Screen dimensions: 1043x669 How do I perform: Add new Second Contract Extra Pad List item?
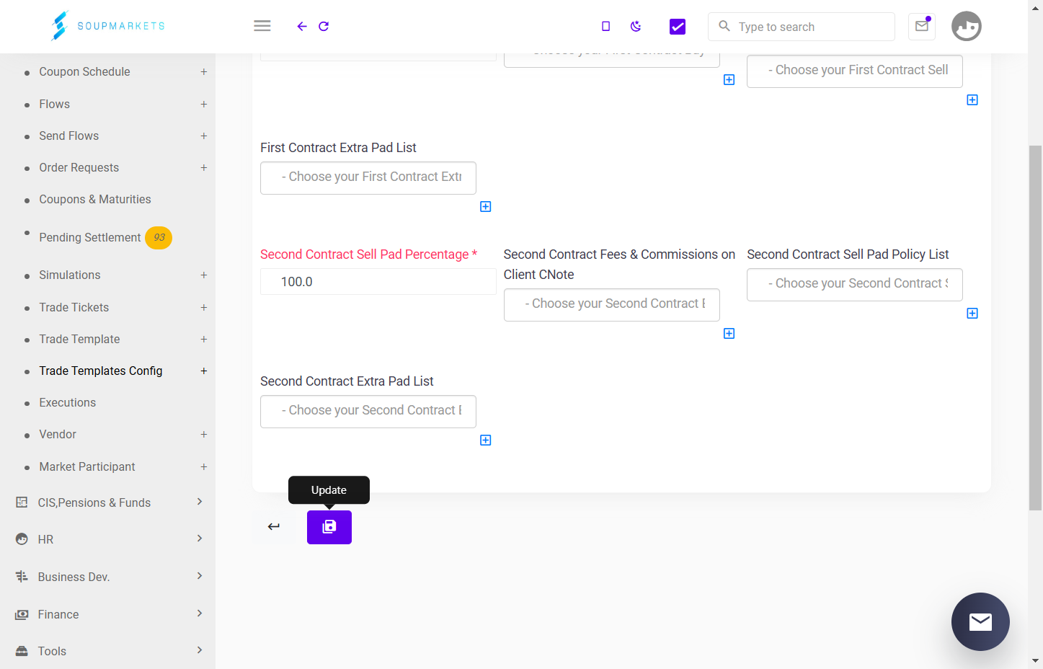(x=486, y=440)
